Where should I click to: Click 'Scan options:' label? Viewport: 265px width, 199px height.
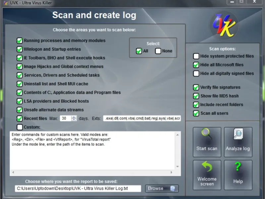click(x=222, y=49)
